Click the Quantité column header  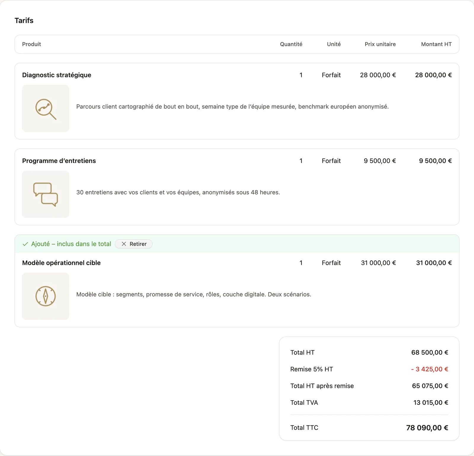point(291,44)
